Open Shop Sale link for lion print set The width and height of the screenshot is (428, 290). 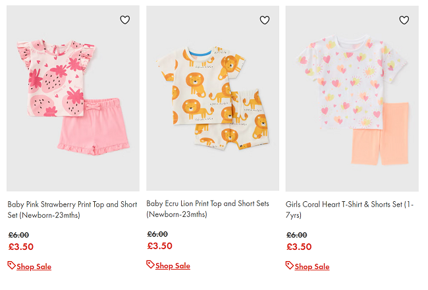[173, 266]
